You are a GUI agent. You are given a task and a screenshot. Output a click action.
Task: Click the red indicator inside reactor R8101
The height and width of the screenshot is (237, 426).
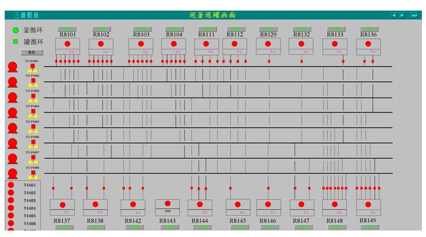(x=67, y=44)
